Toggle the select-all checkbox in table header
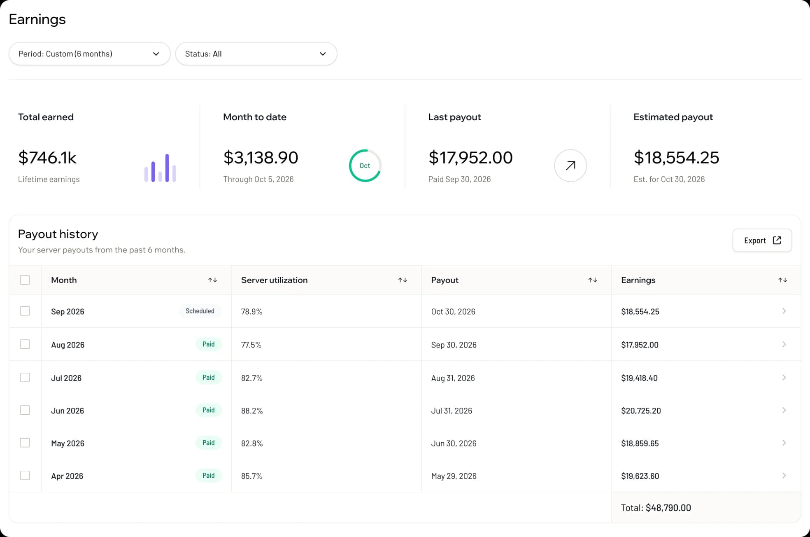Screen dimensions: 810x537 pyautogui.click(x=25, y=280)
